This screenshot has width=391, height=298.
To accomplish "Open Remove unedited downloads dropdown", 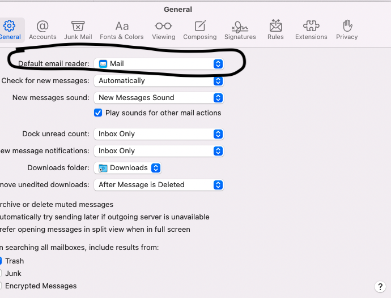I will pyautogui.click(x=159, y=185).
